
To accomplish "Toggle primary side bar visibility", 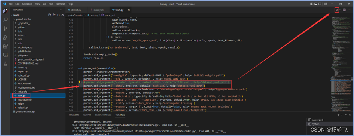I will [x=312, y=4].
